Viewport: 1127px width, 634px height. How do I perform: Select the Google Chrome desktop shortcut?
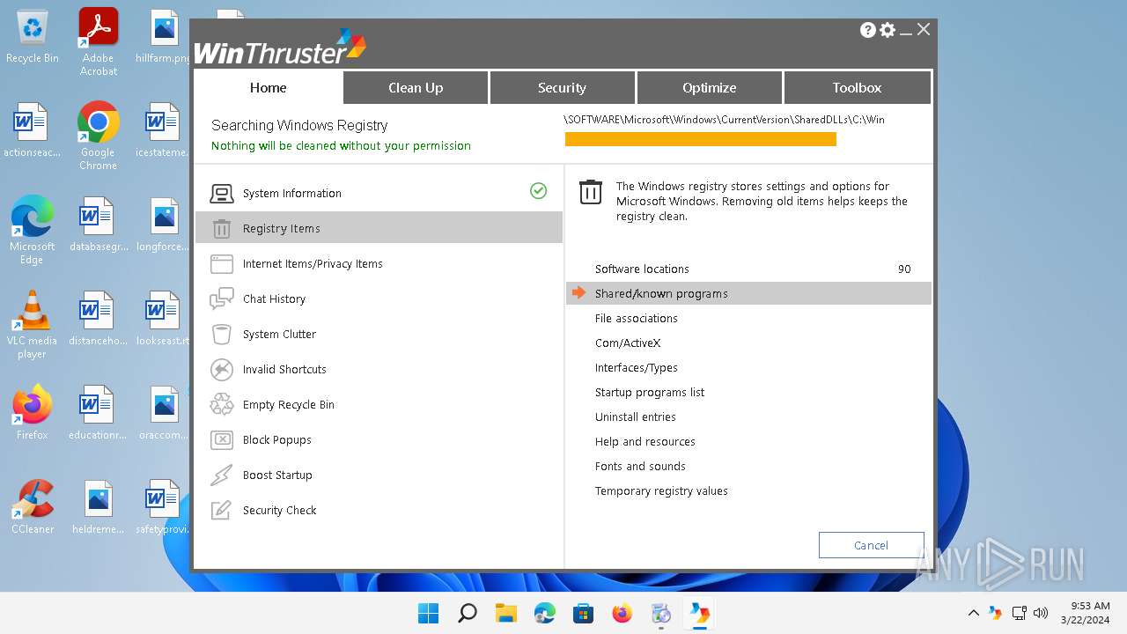[99, 136]
